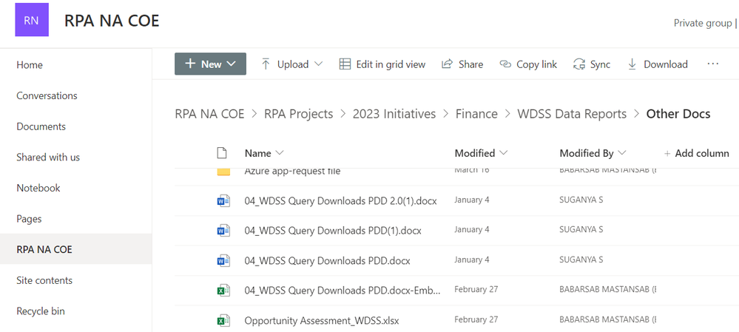The height and width of the screenshot is (332, 739).
Task: Go to Finance breadcrumb folder
Action: [x=476, y=114]
